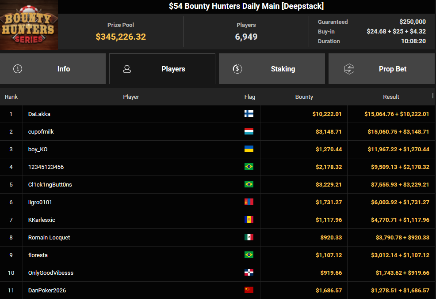Click the person icon beside Players
This screenshot has height=299, width=436.
(127, 69)
